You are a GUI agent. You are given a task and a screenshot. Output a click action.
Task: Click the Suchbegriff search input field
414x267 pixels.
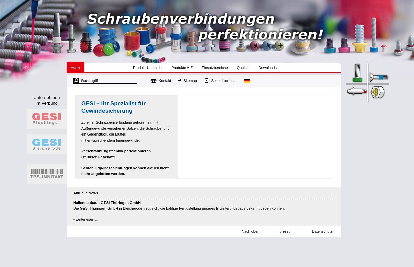(108, 81)
